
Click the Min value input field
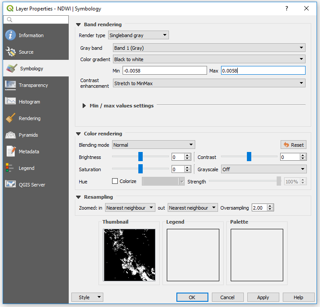click(x=164, y=71)
